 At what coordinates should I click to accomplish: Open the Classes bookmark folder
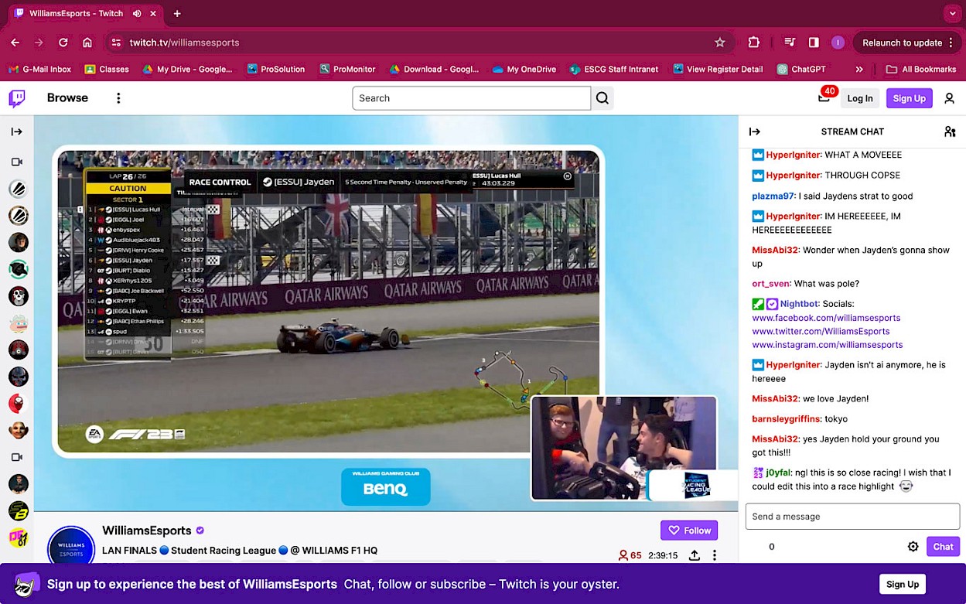[107, 69]
